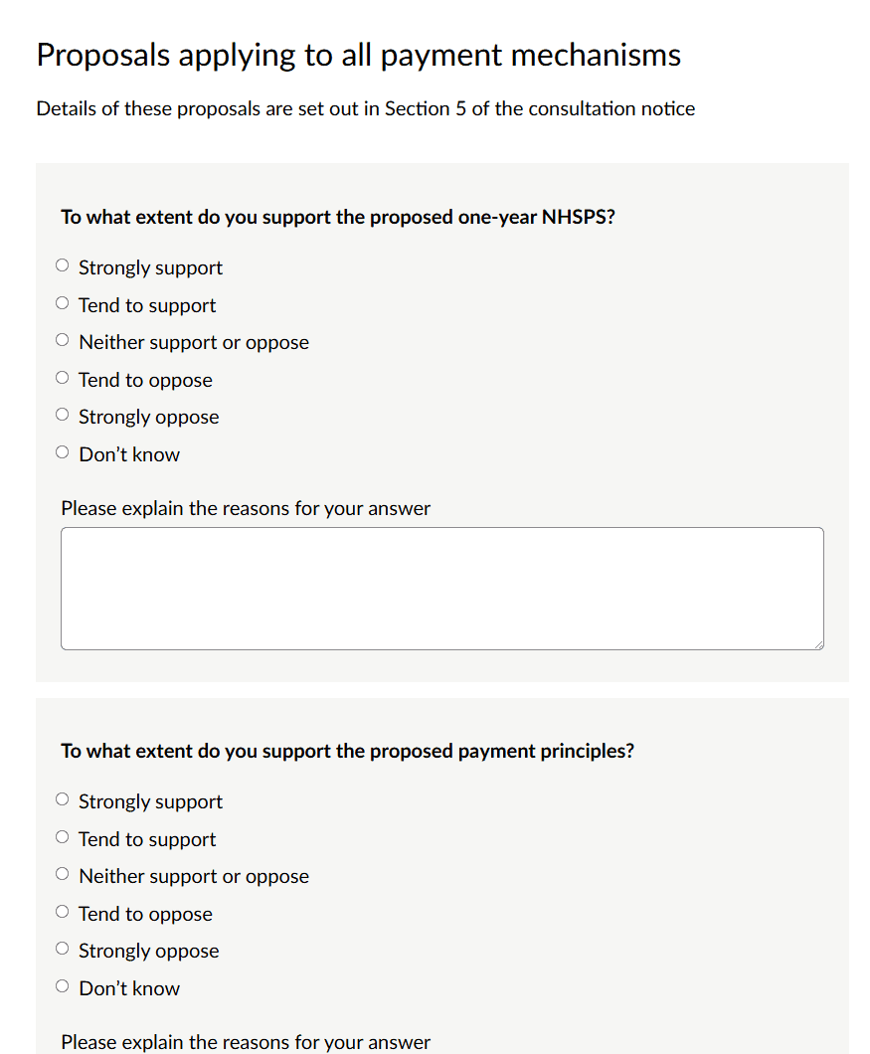Click the payment principles 'Please explain the reasons' label
The height and width of the screenshot is (1054, 870).
[x=246, y=1042]
